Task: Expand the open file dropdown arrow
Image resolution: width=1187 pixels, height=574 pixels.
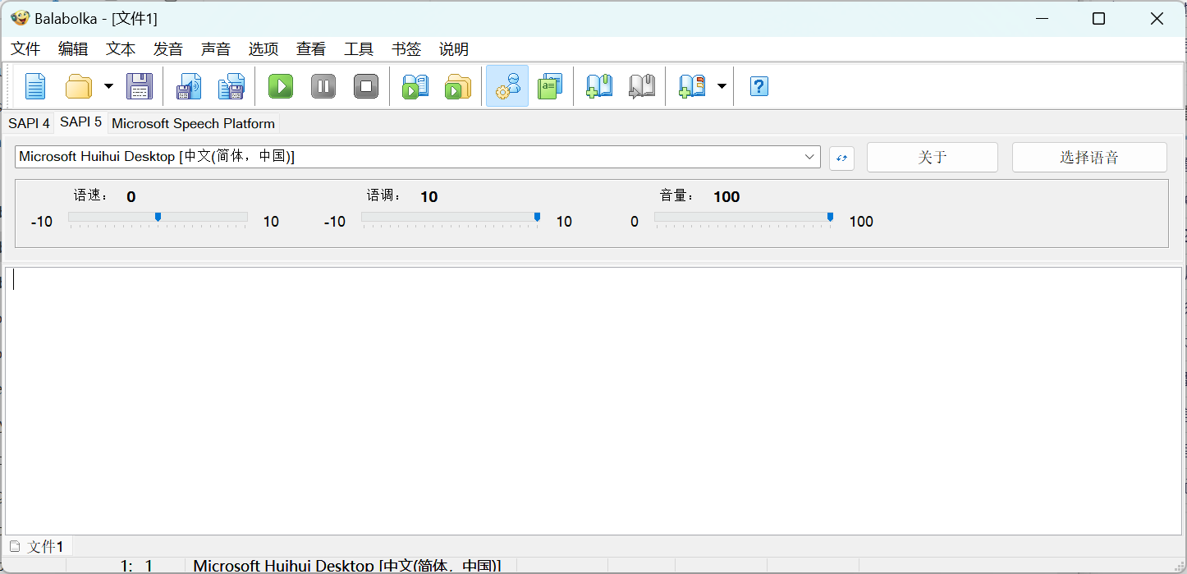Action: pos(108,86)
